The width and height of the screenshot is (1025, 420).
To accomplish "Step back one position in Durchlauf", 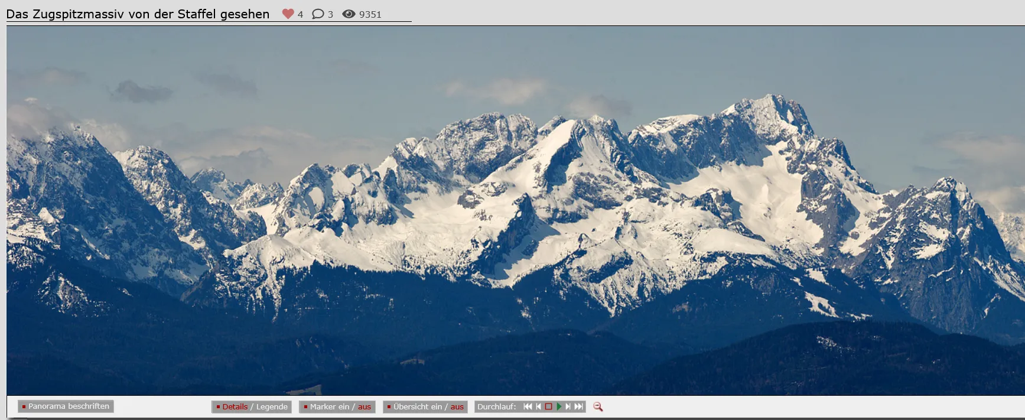I will pos(538,406).
